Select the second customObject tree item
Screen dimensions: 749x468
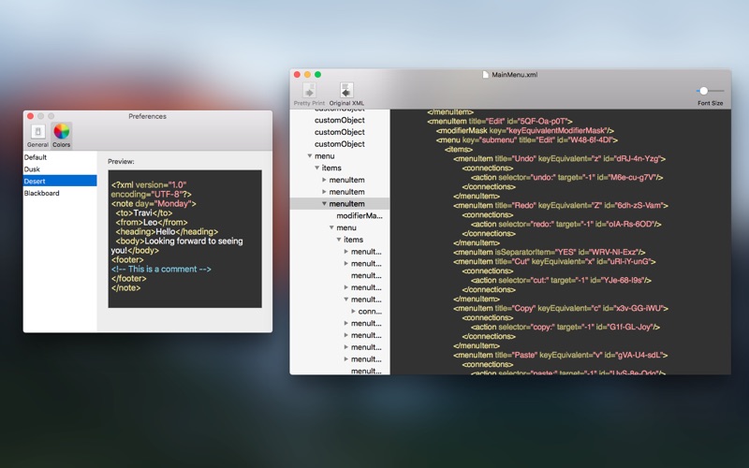(x=340, y=132)
